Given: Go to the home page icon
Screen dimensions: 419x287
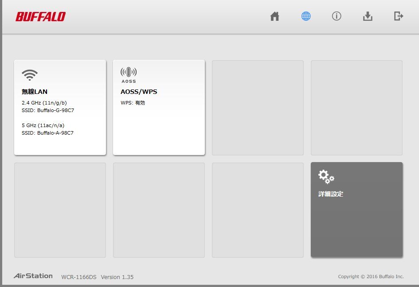Looking at the screenshot, I should click(x=275, y=16).
